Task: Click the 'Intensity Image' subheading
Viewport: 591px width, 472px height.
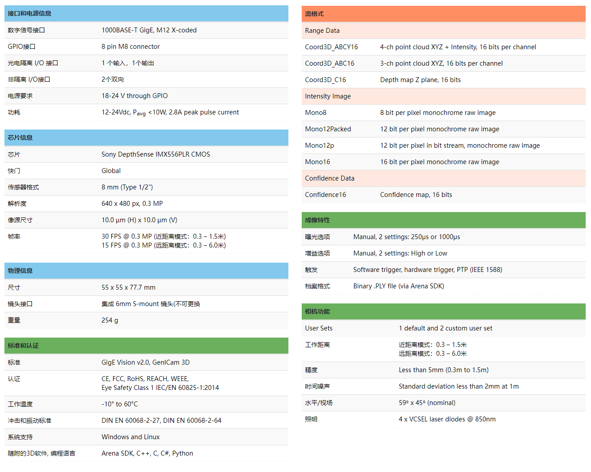Action: point(328,96)
